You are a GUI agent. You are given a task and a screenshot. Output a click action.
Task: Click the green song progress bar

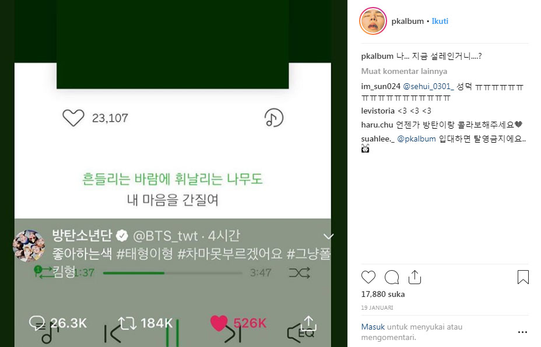tap(173, 273)
